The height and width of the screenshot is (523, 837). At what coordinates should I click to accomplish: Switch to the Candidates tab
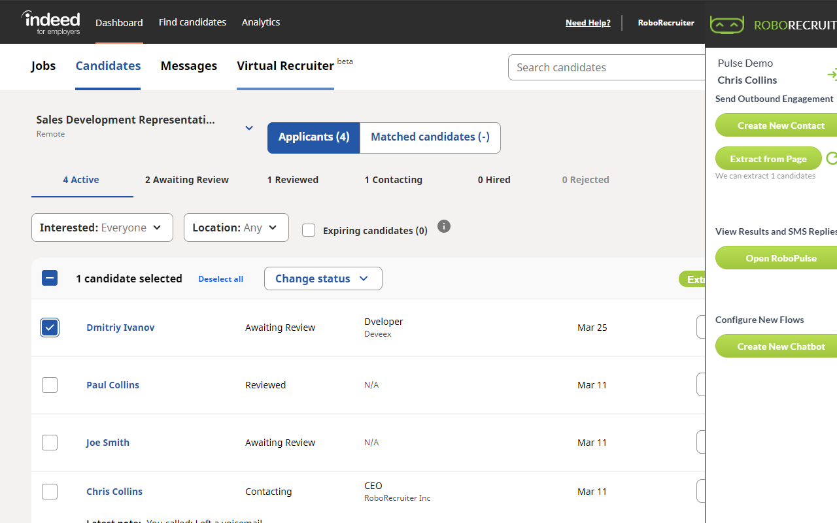(x=108, y=66)
